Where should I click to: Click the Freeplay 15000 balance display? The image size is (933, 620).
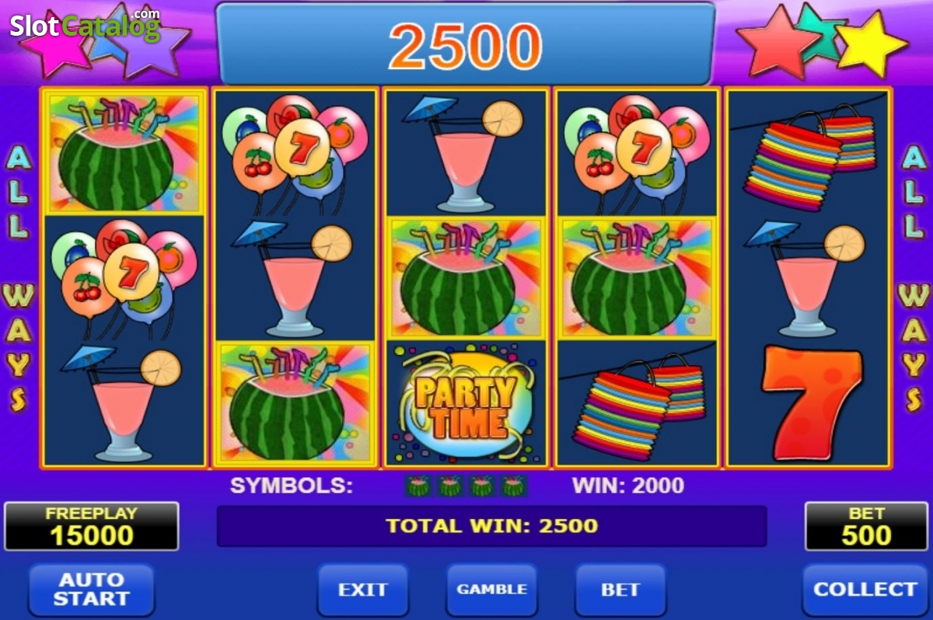[92, 527]
